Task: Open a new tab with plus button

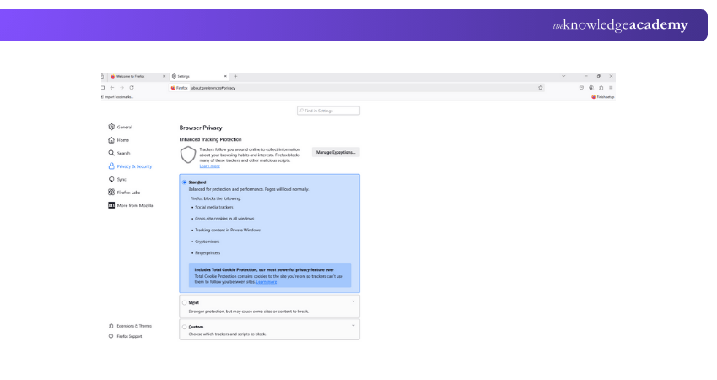Action: (x=235, y=77)
